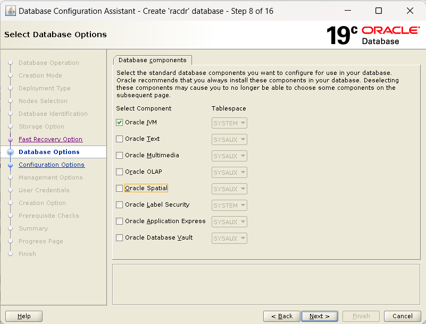
Task: Click the Deployment Type step
Action: click(x=45, y=88)
